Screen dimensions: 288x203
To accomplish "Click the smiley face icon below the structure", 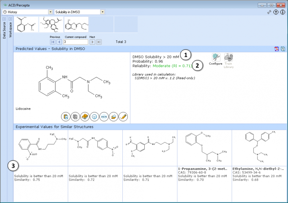I will (95, 116).
